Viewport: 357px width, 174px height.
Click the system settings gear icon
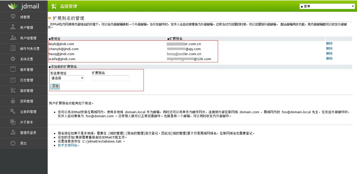point(13,59)
